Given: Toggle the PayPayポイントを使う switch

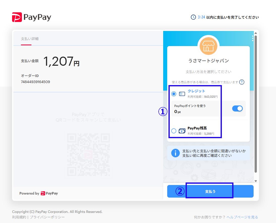Looking at the screenshot, I should 237,108.
